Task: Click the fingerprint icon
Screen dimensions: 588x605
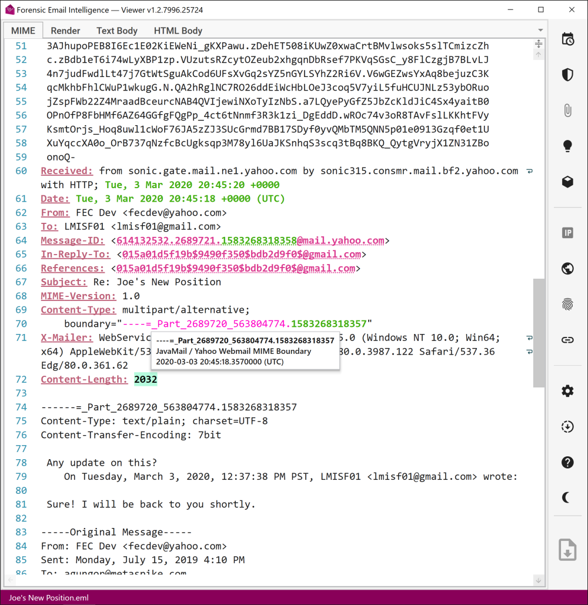Action: (567, 304)
